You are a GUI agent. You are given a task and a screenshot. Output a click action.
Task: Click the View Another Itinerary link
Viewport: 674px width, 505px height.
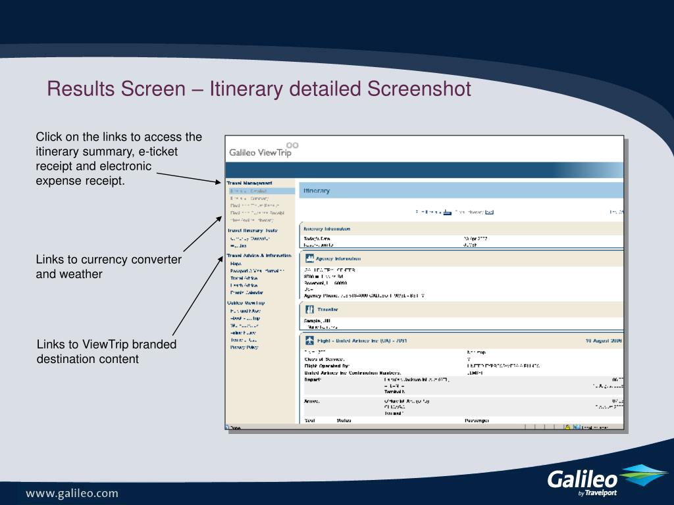252,220
